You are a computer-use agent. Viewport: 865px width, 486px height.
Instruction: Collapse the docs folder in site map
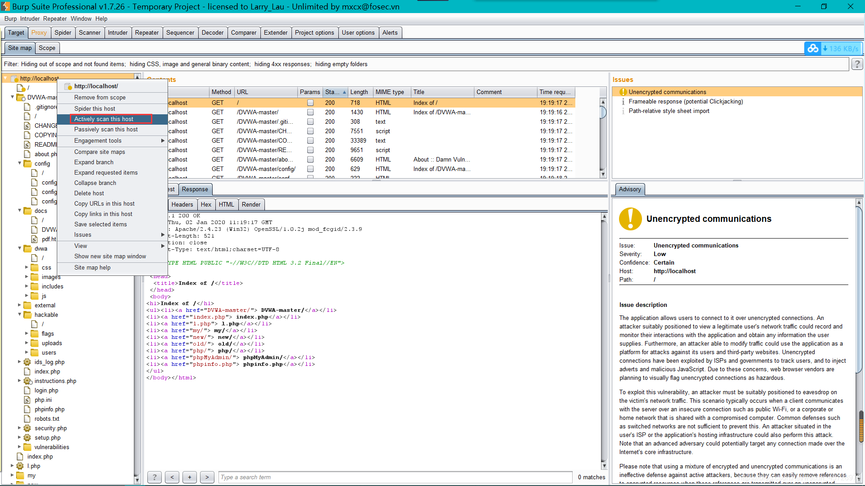click(x=19, y=211)
